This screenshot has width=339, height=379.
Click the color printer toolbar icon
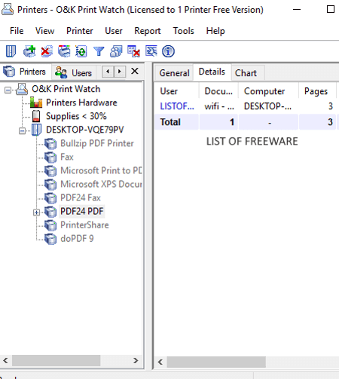(64, 51)
